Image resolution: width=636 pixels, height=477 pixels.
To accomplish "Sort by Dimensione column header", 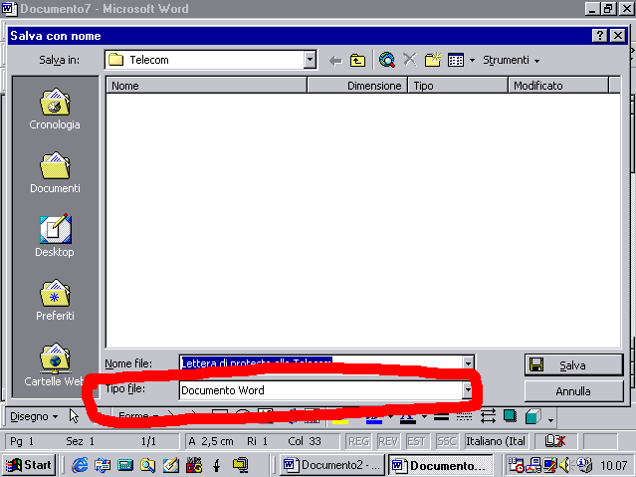I will click(x=357, y=86).
